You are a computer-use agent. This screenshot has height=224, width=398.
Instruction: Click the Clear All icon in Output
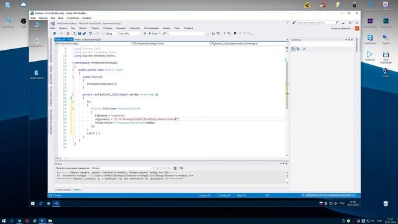tap(175, 168)
